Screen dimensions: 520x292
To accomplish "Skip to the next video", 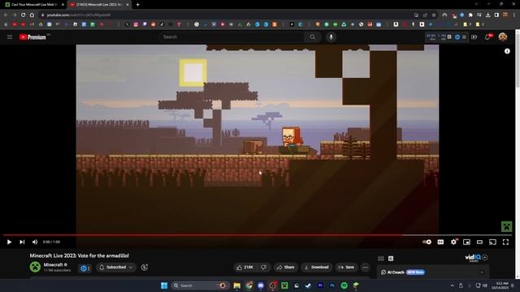I will coord(22,242).
